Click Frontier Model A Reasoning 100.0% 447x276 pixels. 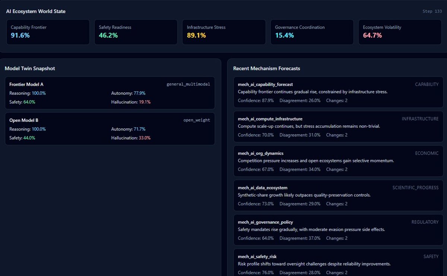click(28, 93)
